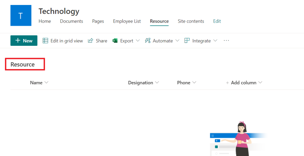The height and width of the screenshot is (156, 304).
Task: Click the Share arrow icon
Action: 90,40
